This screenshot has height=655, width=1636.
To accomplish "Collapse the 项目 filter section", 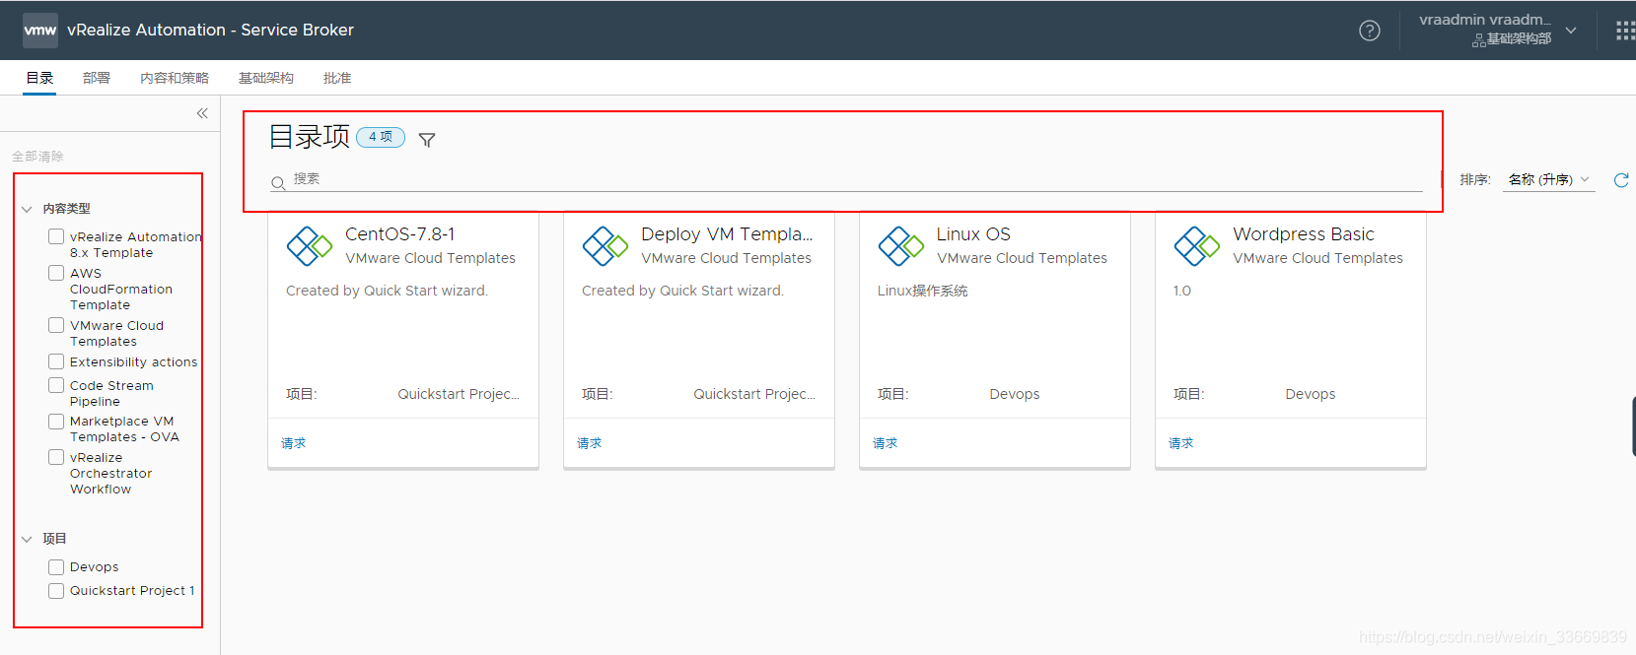I will [27, 539].
